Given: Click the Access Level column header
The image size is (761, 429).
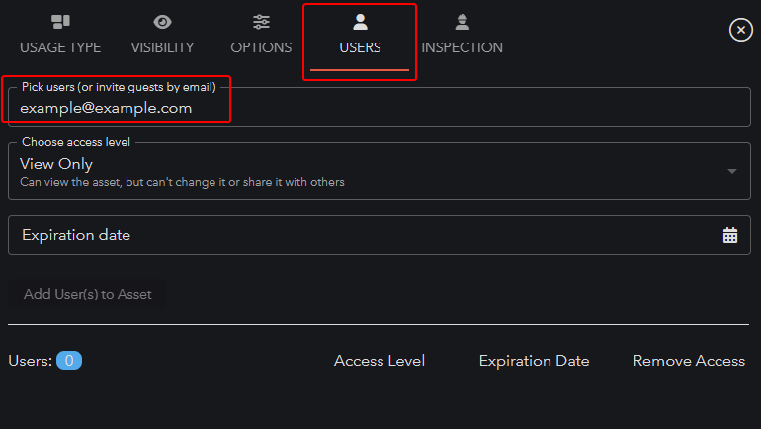Looking at the screenshot, I should coord(380,361).
